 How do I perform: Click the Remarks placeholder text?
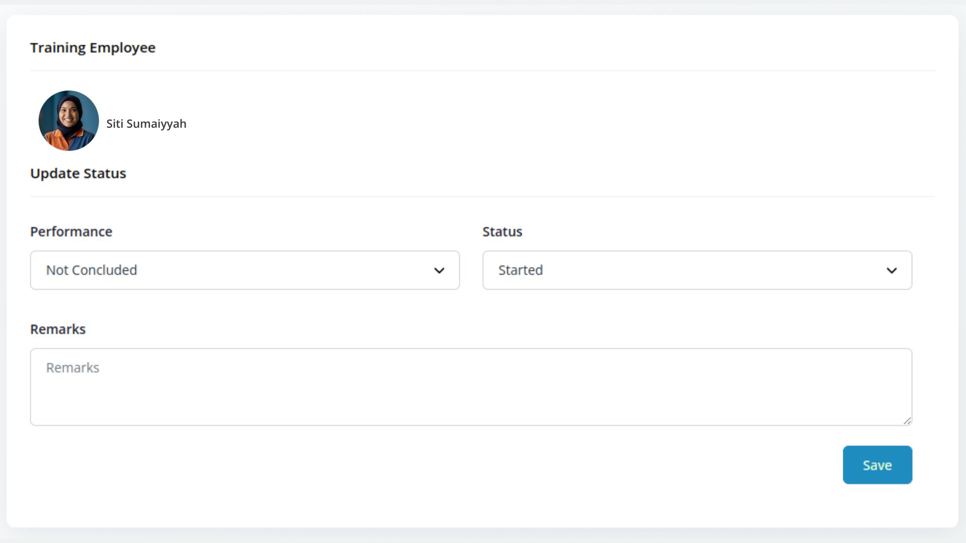[72, 368]
